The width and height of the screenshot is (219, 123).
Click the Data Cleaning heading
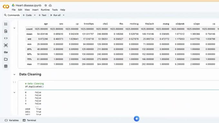click(x=30, y=74)
